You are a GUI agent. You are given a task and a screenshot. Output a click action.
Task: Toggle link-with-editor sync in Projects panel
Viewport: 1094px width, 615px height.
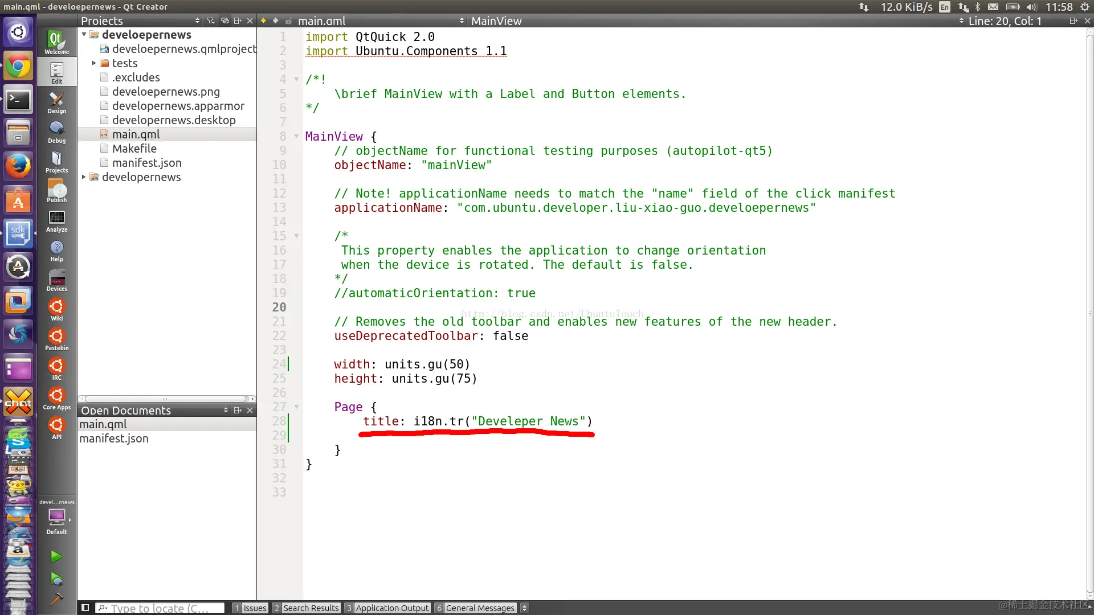(225, 20)
